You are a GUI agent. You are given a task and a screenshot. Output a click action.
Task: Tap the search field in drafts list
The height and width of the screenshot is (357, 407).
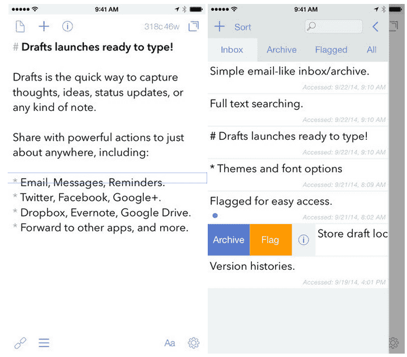click(x=334, y=27)
